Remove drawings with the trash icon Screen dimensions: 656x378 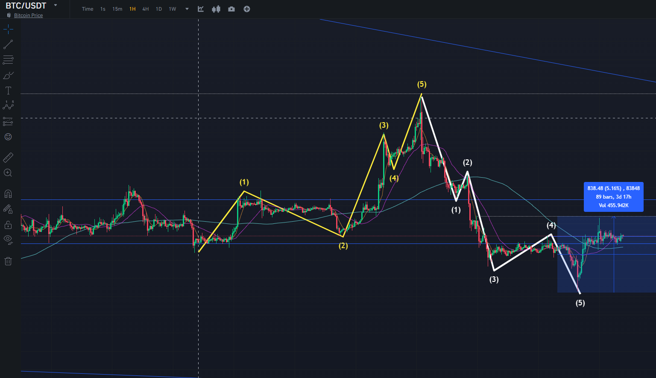tap(8, 261)
